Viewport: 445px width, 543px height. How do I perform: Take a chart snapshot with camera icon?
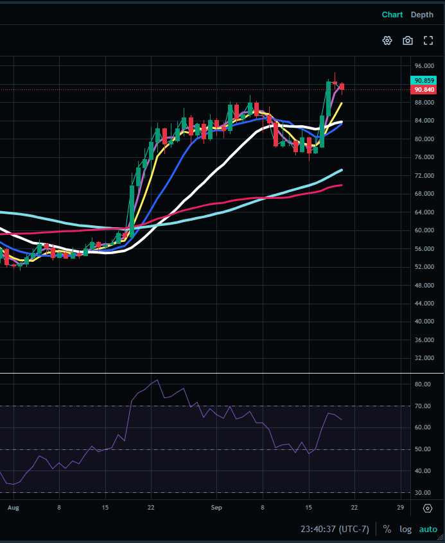coord(408,40)
